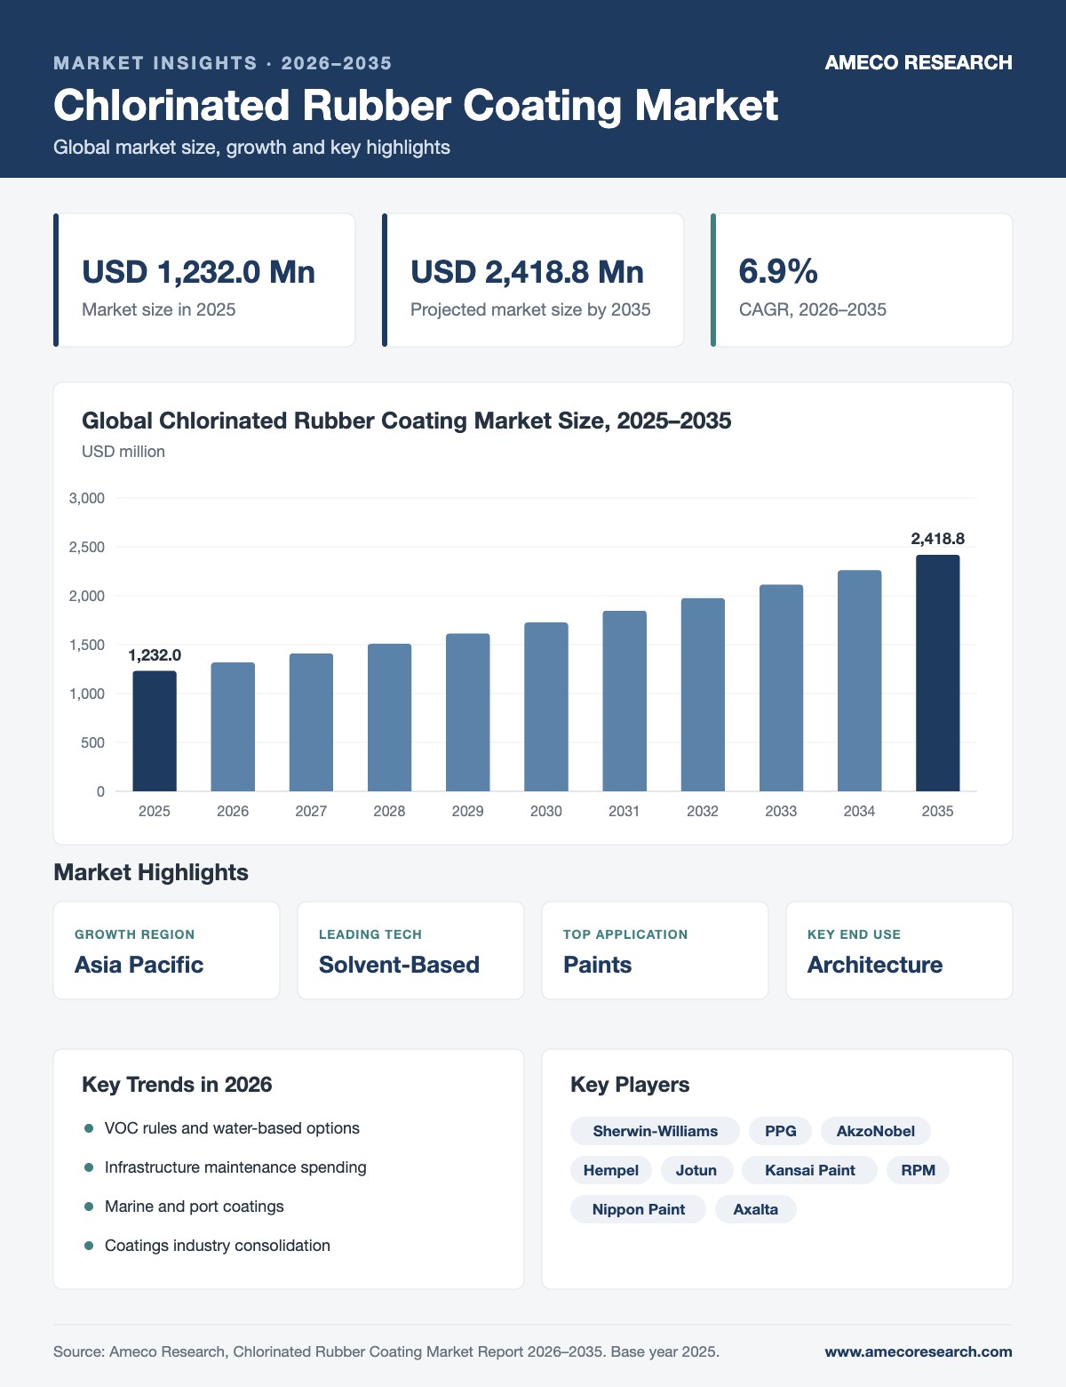Click the Paints top application card
The image size is (1066, 1387).
(655, 950)
